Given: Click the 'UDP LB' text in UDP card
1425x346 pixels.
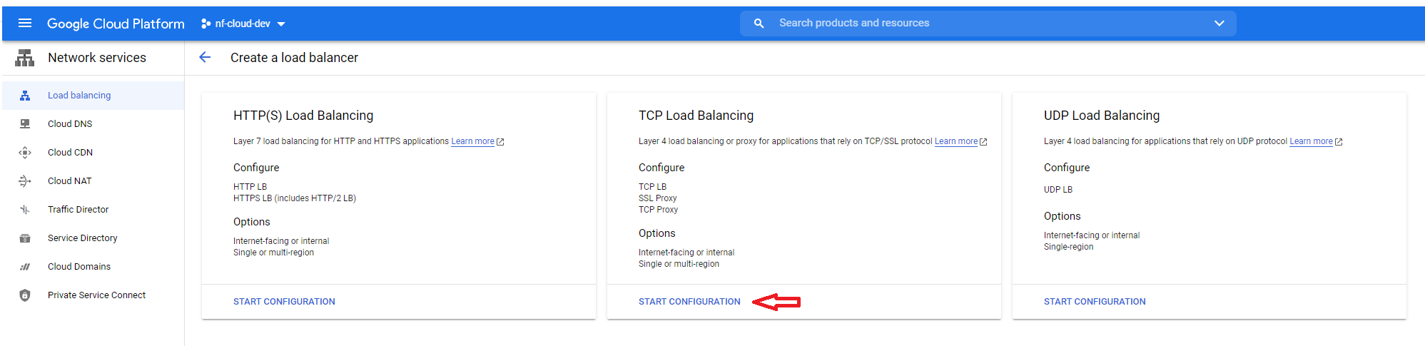Looking at the screenshot, I should (1058, 190).
